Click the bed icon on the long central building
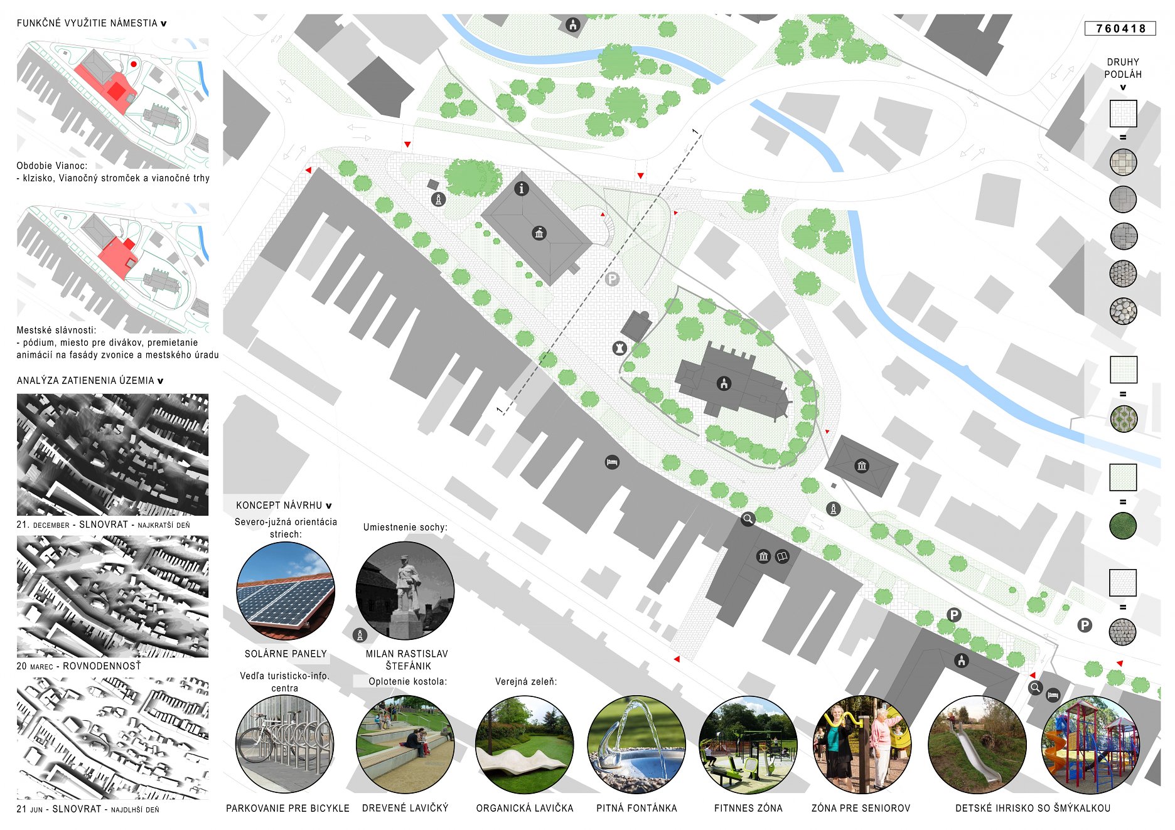Screen dimensions: 1175x830 (x=612, y=462)
